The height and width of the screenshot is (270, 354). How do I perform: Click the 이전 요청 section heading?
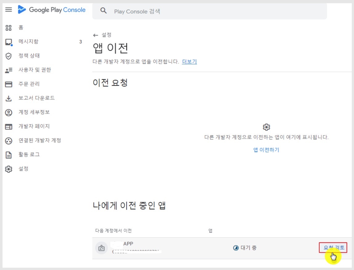coord(110,83)
